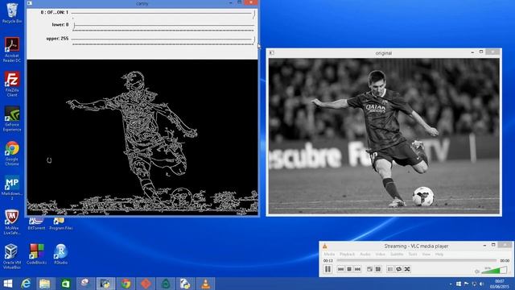Select Oracle VM VirtualBox desktop icon
This screenshot has height=290, width=515.
pos(12,257)
